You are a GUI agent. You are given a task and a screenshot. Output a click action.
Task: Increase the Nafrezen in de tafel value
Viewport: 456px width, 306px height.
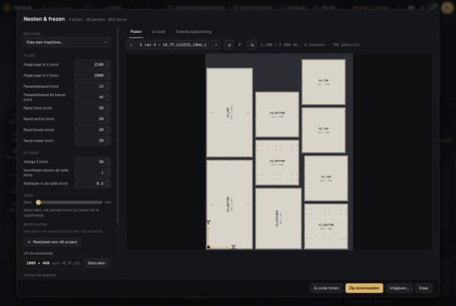[108, 181]
